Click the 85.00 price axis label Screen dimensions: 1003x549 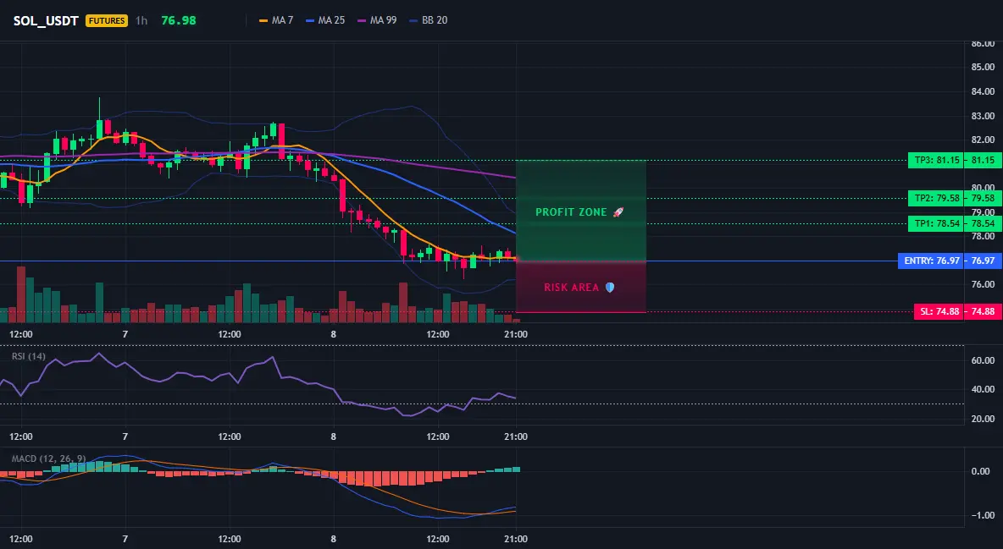(983, 67)
